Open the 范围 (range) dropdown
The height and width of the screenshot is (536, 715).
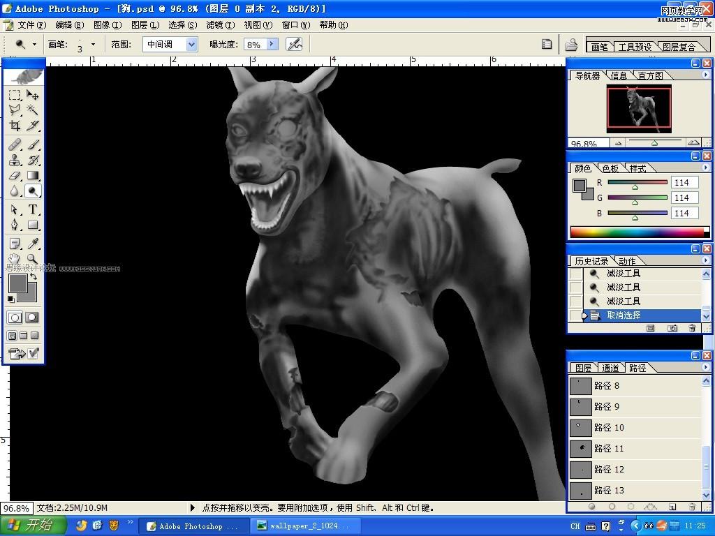point(191,44)
